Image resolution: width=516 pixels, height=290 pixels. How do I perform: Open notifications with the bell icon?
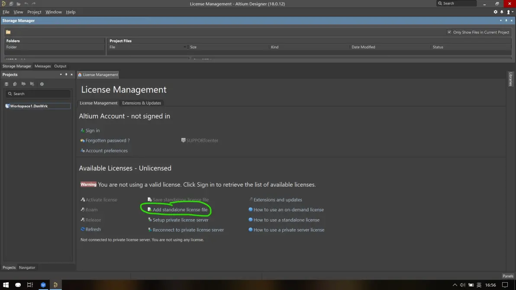tap(502, 12)
